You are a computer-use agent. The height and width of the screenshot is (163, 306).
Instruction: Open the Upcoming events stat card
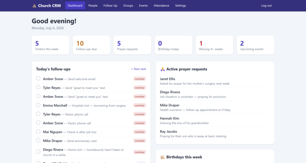pos(255,45)
